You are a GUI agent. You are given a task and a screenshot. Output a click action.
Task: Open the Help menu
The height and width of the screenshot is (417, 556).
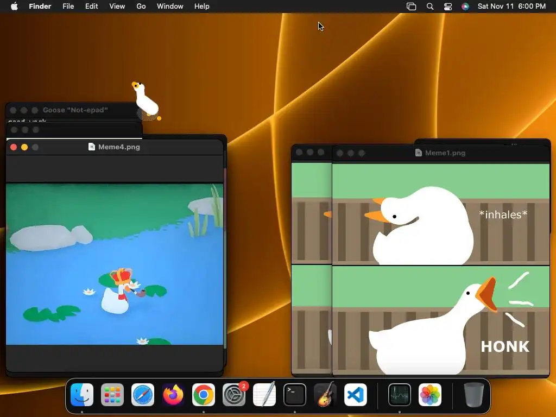tap(202, 7)
